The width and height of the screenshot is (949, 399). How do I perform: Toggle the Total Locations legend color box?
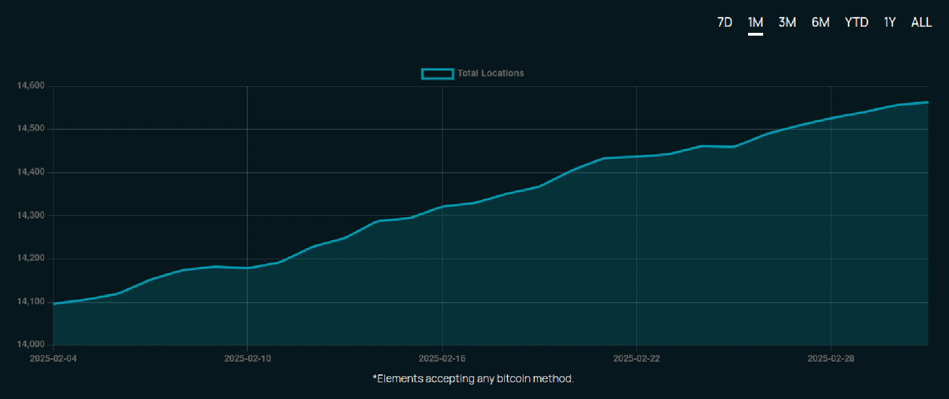pos(437,74)
